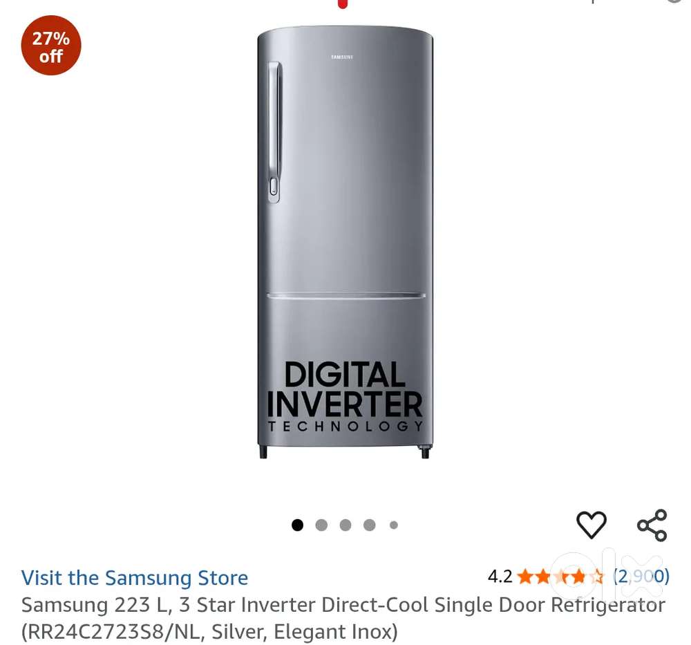The width and height of the screenshot is (691, 645).
Task: Click the 4.2 rating number
Action: pos(500,577)
